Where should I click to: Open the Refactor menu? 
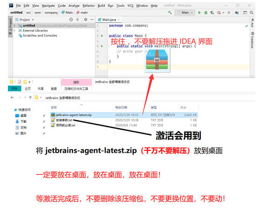pyautogui.click(x=88, y=6)
